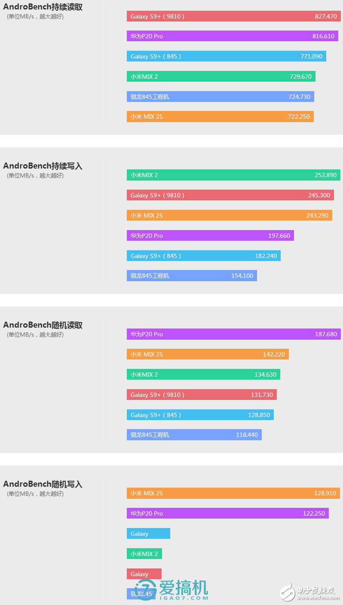Select the 华为P20 Pro bar showing 816.610
The width and height of the screenshot is (343, 605).
point(232,36)
